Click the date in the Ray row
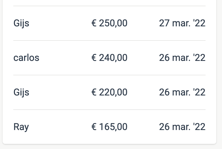222x149 pixels. coord(182,127)
